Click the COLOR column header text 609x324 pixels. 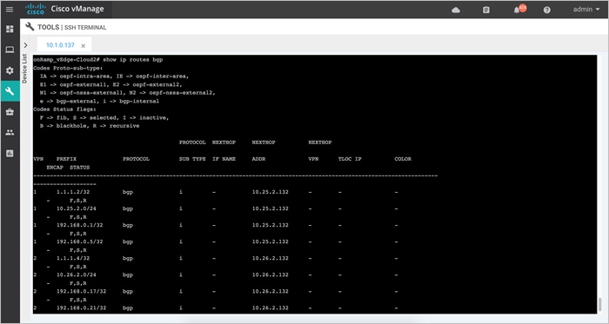[403, 159]
